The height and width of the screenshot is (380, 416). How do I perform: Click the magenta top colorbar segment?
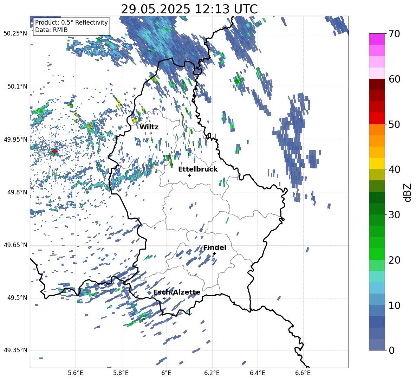pos(377,39)
